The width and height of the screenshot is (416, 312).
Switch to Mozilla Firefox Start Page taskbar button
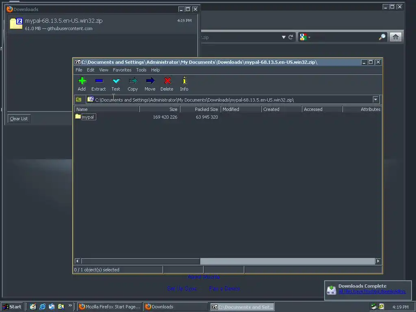click(x=110, y=307)
